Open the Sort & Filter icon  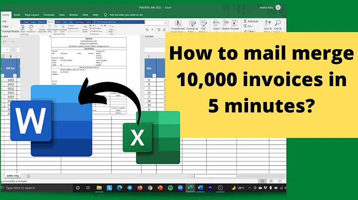click(268, 23)
